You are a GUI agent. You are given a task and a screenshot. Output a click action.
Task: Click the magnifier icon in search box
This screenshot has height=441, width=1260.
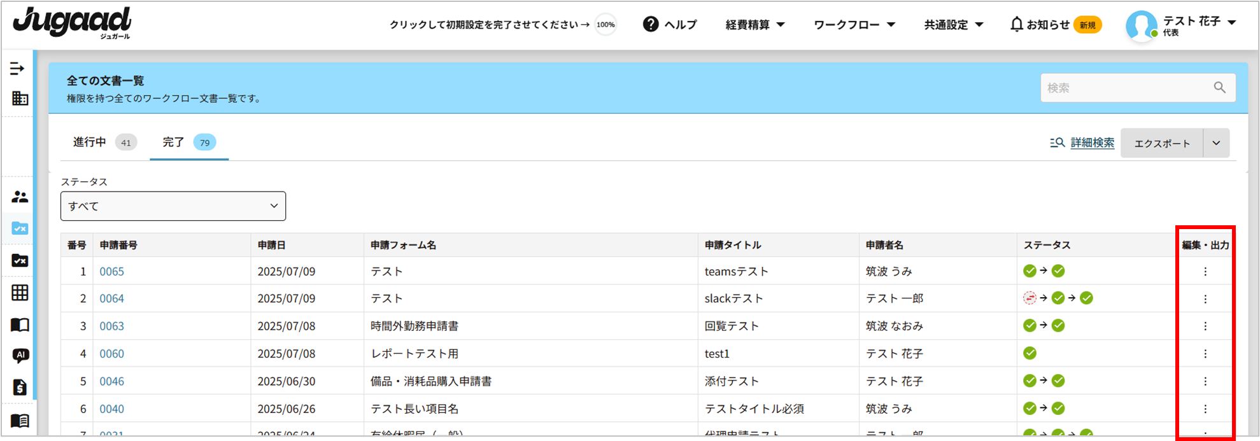point(1219,88)
